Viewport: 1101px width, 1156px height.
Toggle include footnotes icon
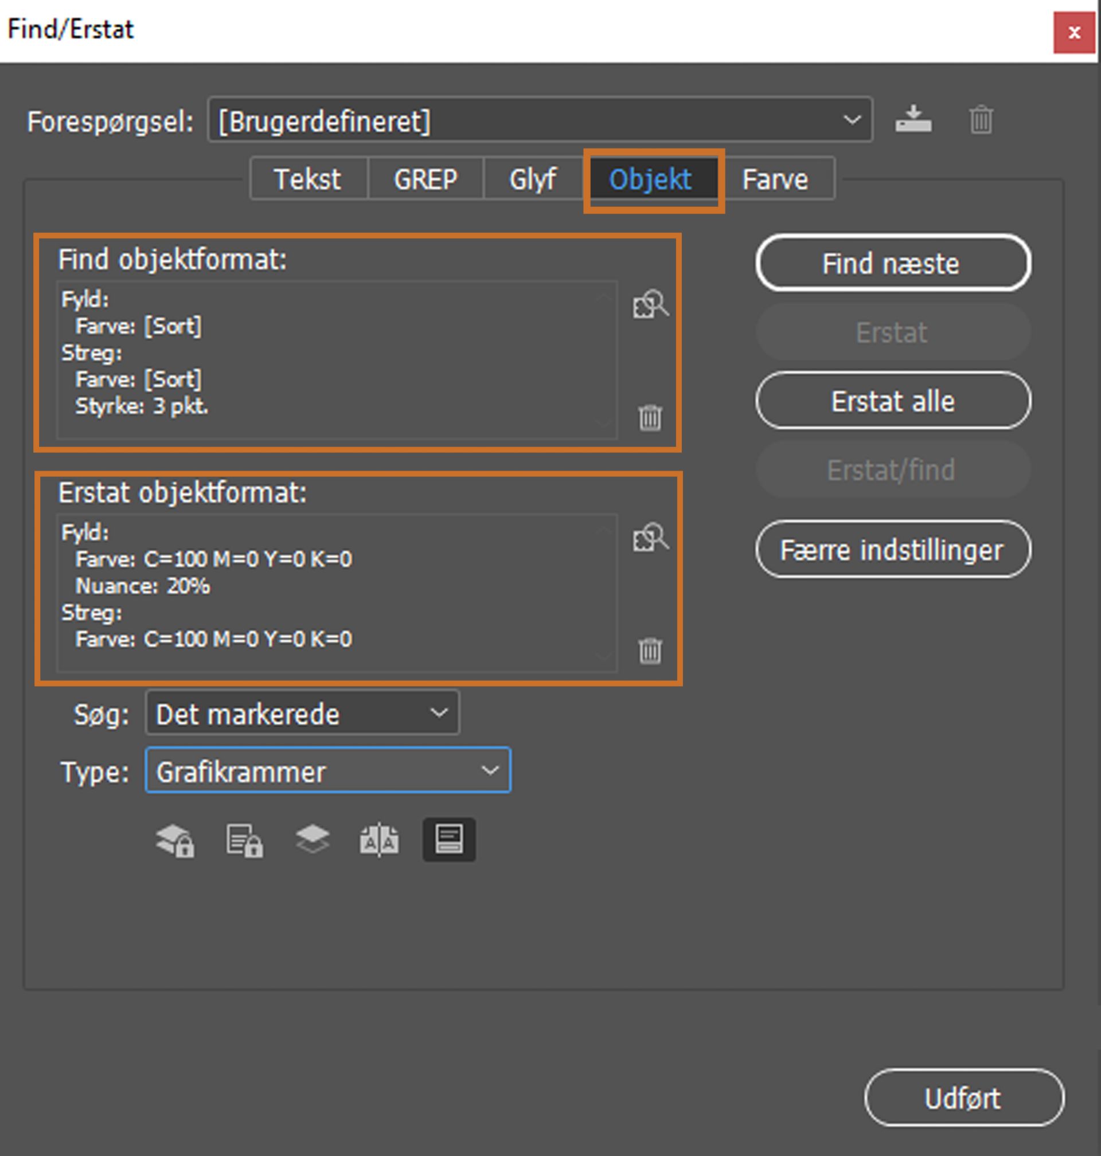(x=449, y=840)
